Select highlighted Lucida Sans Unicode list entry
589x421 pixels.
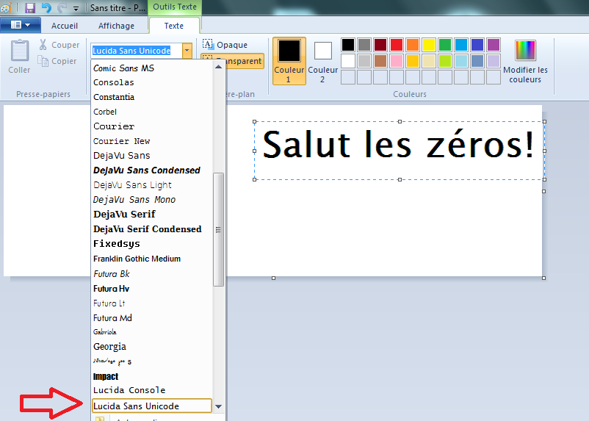[x=152, y=406]
